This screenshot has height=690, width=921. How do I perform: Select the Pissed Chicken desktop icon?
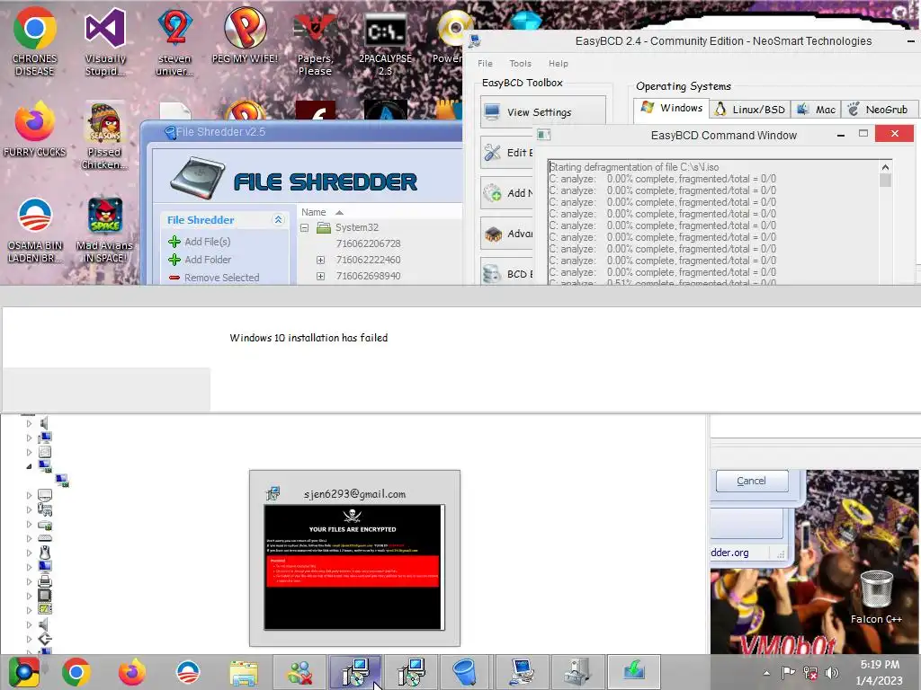pyautogui.click(x=104, y=137)
